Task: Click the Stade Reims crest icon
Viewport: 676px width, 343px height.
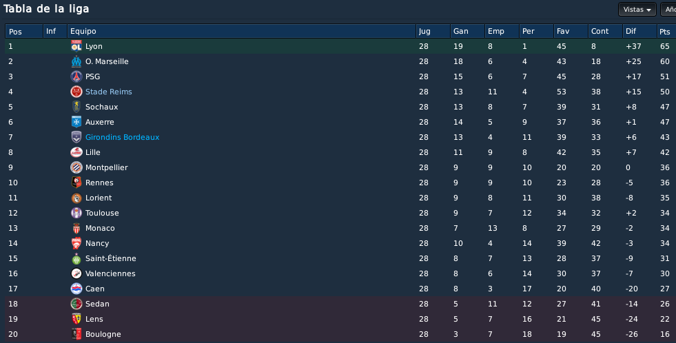Action: pyautogui.click(x=76, y=92)
